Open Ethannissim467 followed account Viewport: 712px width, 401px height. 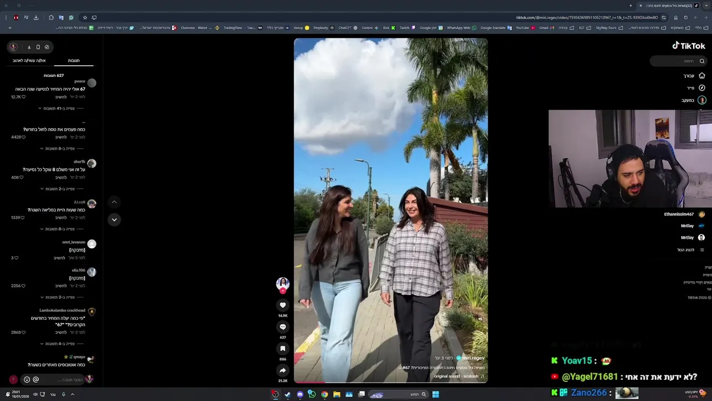[684, 214]
